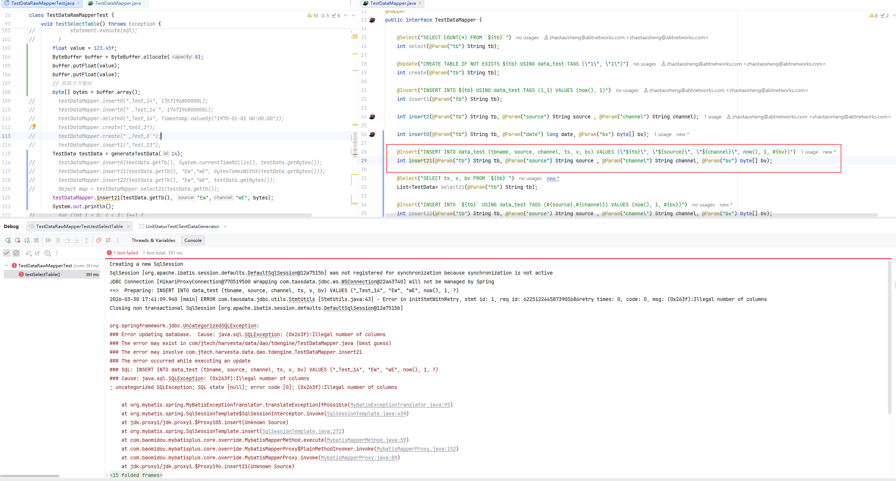Open the test sort options dropdown

[x=29, y=253]
